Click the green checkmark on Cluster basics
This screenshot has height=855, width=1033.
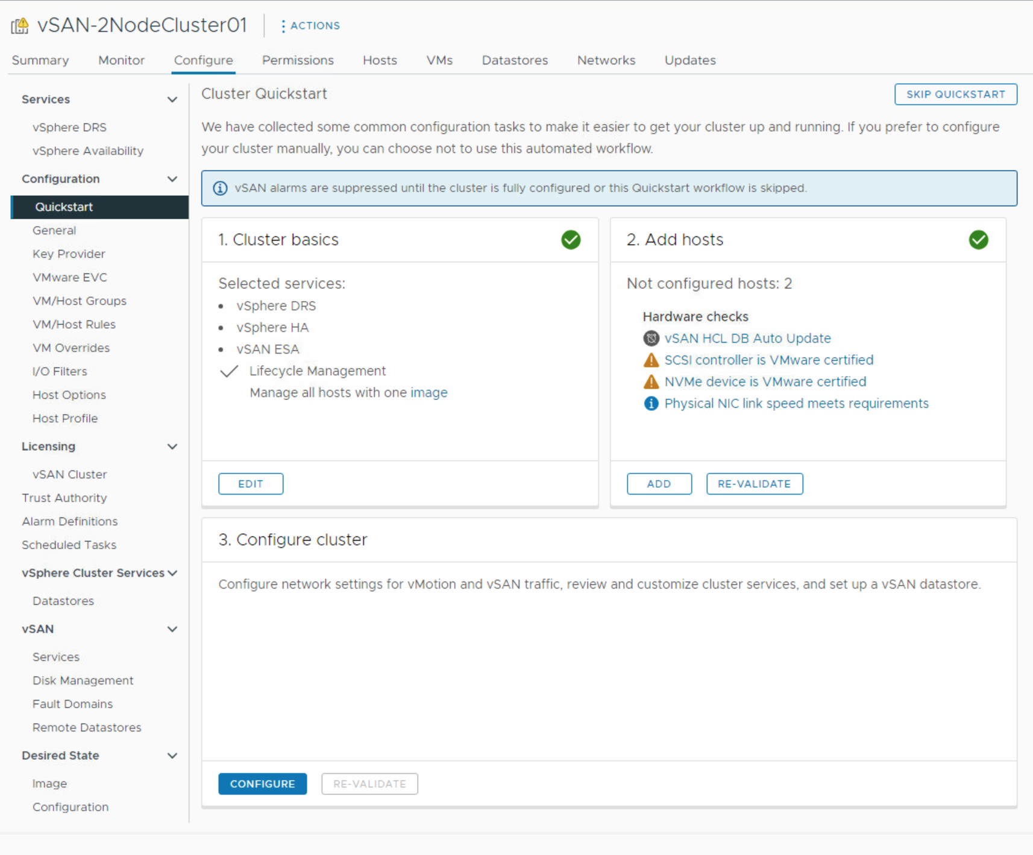pyautogui.click(x=571, y=239)
